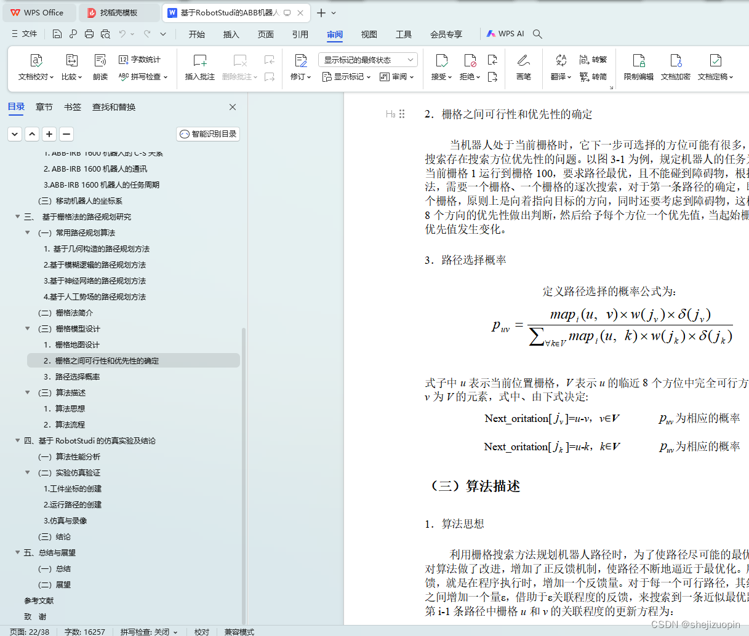Image resolution: width=749 pixels, height=636 pixels.
Task: Click the plus to open a new tab
Action: pos(321,12)
